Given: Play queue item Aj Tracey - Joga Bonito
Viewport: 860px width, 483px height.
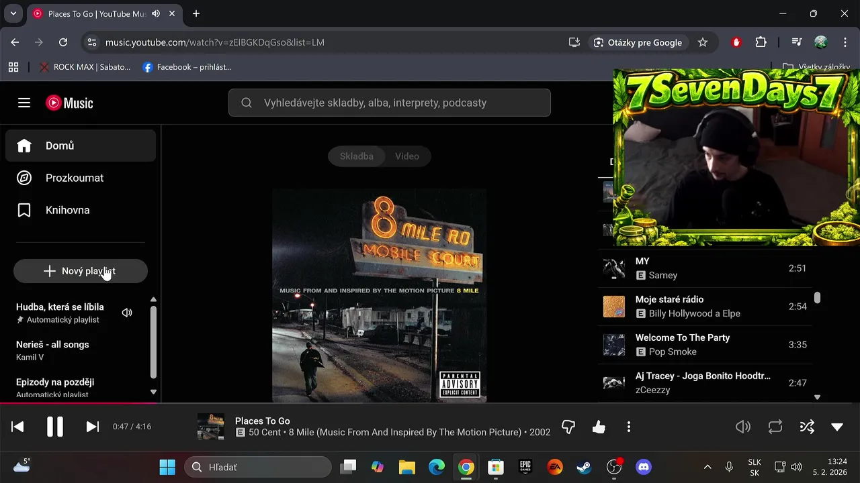Looking at the screenshot, I should pyautogui.click(x=705, y=383).
